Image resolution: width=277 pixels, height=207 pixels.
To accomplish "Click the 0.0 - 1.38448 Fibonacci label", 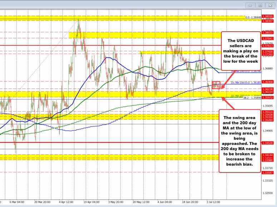I will tap(253, 17).
